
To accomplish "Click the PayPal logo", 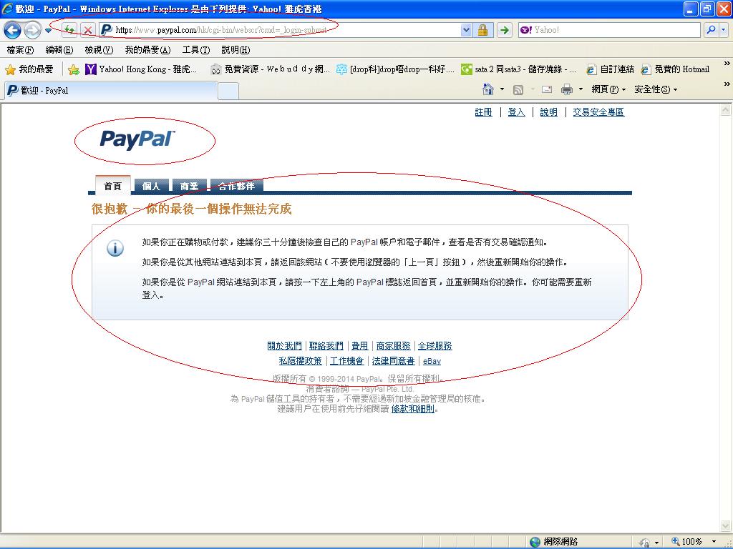I will coord(137,139).
